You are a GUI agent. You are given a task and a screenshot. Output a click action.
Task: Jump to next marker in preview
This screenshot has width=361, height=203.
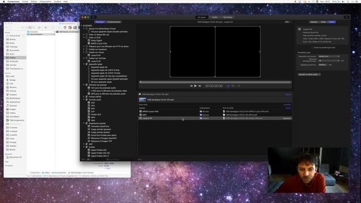[200, 86]
